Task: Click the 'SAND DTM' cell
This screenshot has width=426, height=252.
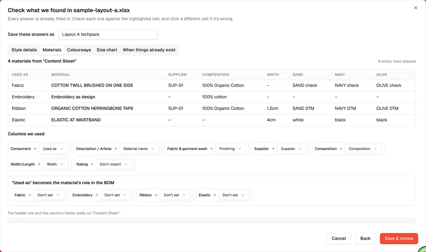Action: coord(303,108)
